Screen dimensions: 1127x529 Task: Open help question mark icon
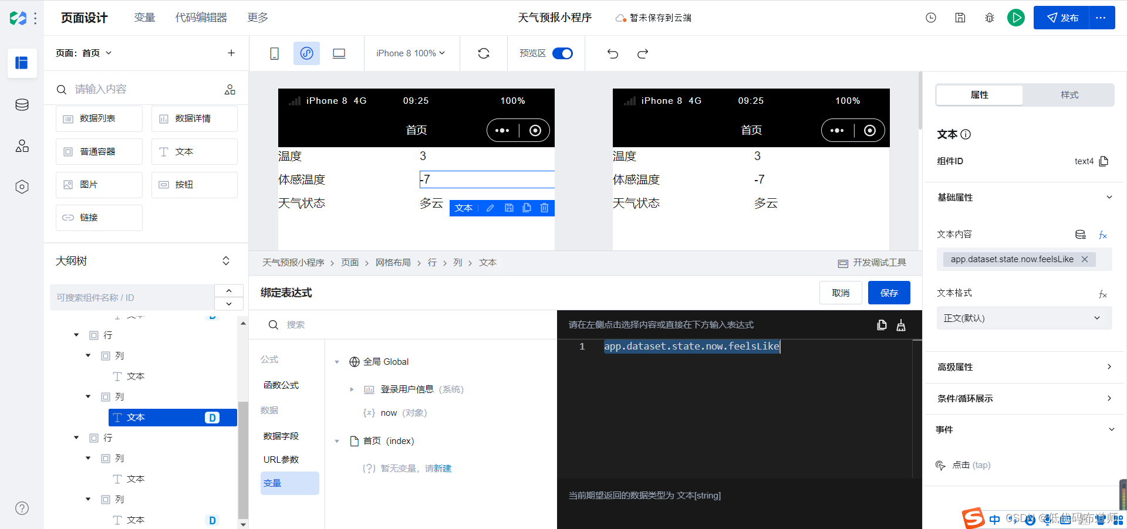22,508
